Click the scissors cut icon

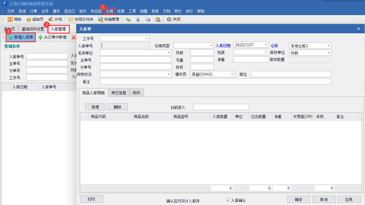tap(138, 19)
